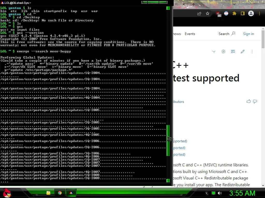265x198 pixels.
Task: Open the article feedback comment icon
Action: tap(233, 52)
